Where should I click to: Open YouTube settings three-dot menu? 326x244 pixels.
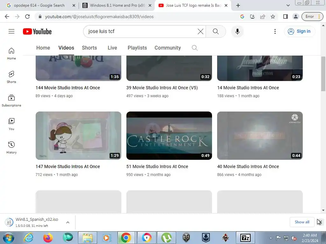pyautogui.click(x=275, y=31)
